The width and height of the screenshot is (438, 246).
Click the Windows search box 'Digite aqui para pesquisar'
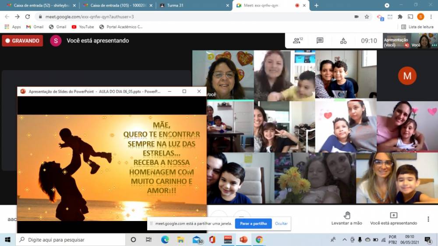(70, 240)
